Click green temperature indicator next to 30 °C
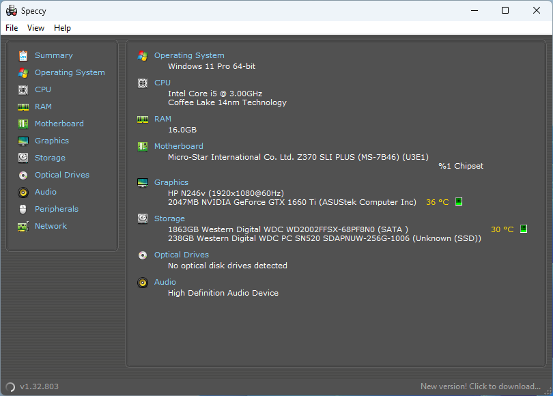 point(524,229)
